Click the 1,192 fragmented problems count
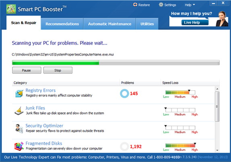 pyautogui.click(x=136, y=147)
